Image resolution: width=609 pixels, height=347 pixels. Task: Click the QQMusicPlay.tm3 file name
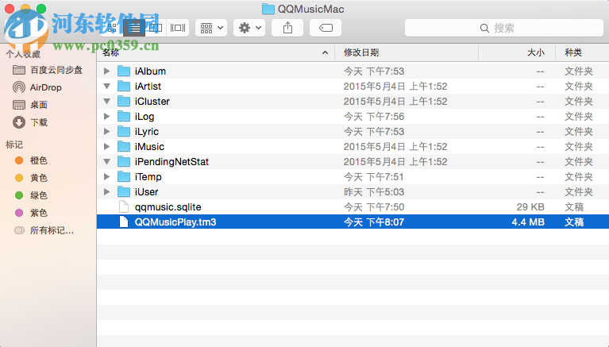[x=175, y=222]
